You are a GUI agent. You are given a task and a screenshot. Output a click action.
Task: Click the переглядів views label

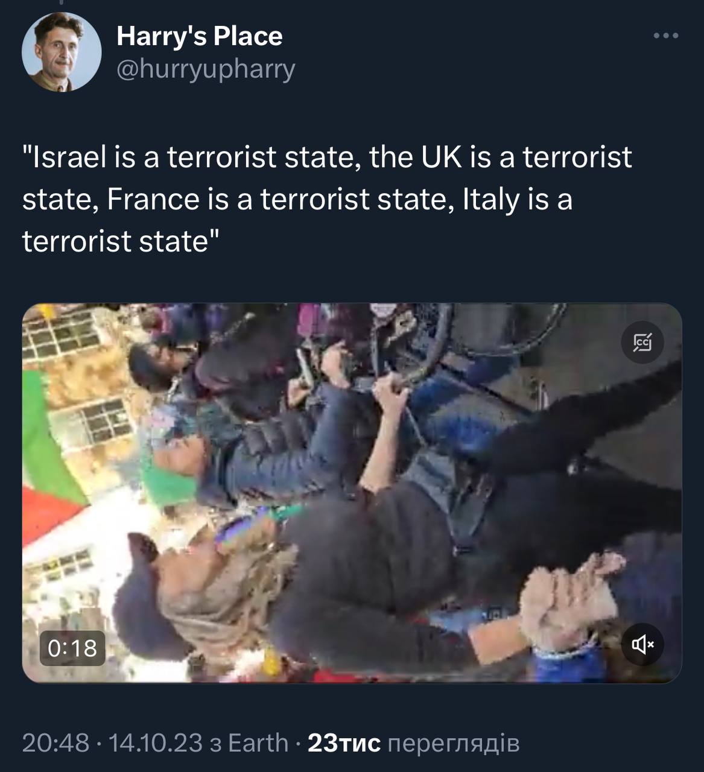coord(452,743)
